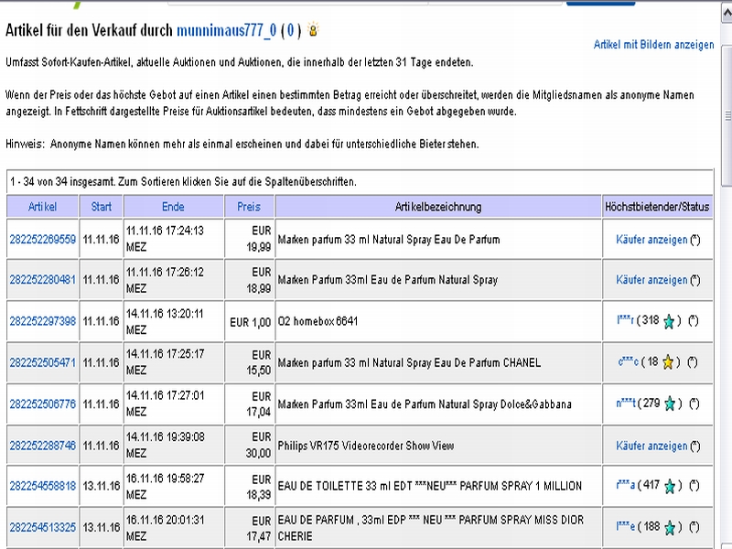
Task: Click 'Käufer anzeigen' for item 282252280481
Action: [651, 280]
